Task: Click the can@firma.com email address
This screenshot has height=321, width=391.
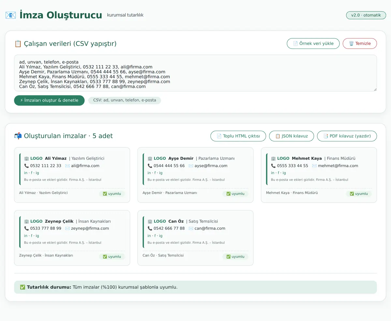Action: pos(210,228)
